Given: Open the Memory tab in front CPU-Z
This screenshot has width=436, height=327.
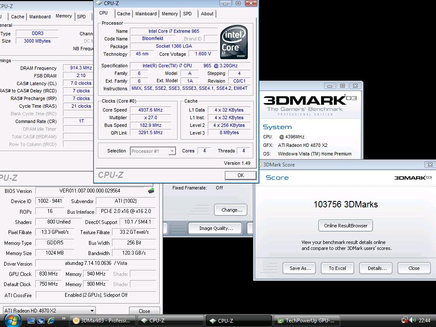Looking at the screenshot, I should (x=169, y=14).
